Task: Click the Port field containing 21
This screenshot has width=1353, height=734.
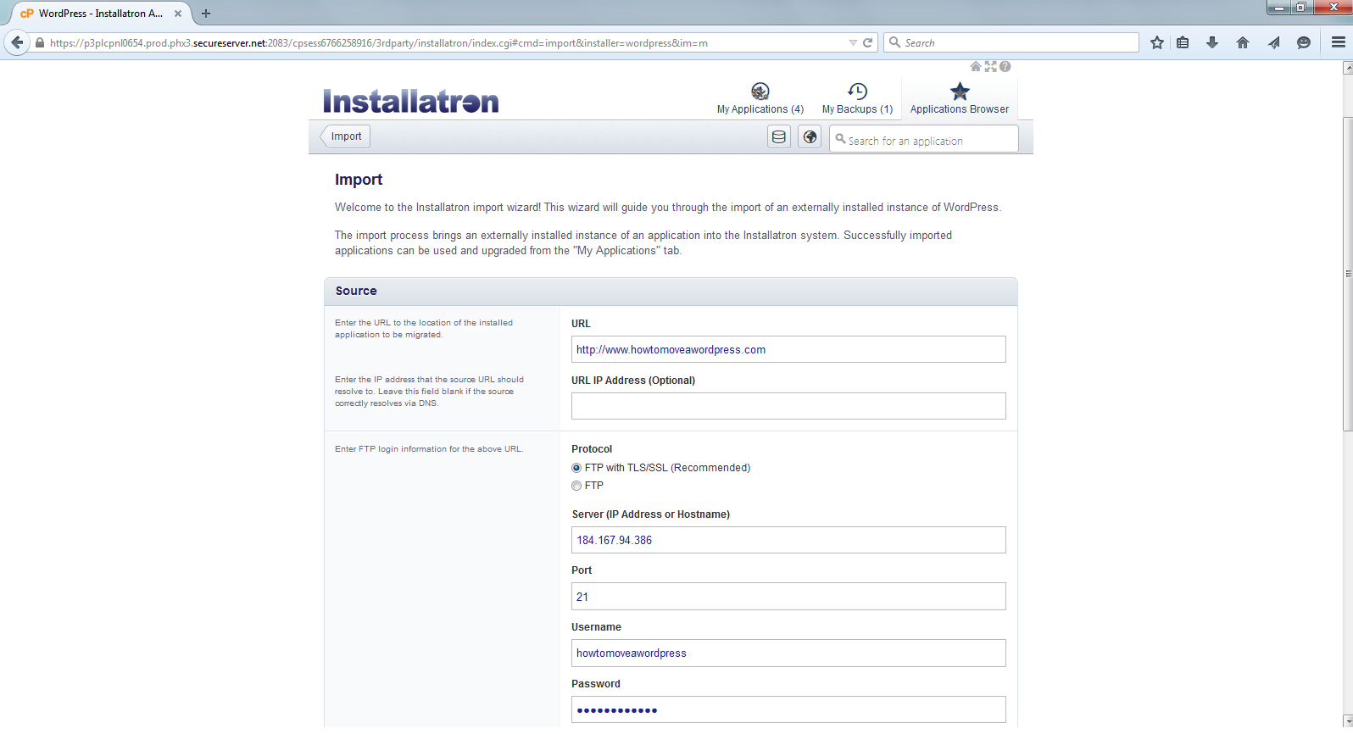Action: click(x=788, y=597)
